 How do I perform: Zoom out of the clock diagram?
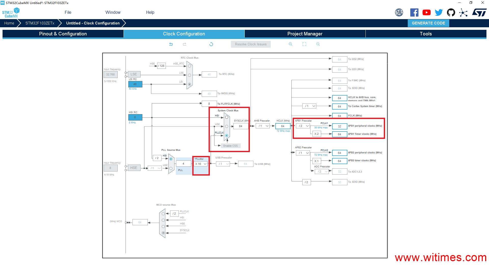click(318, 44)
